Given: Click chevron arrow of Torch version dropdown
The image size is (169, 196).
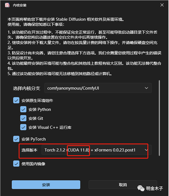Looking at the screenshot, I should [146, 150].
